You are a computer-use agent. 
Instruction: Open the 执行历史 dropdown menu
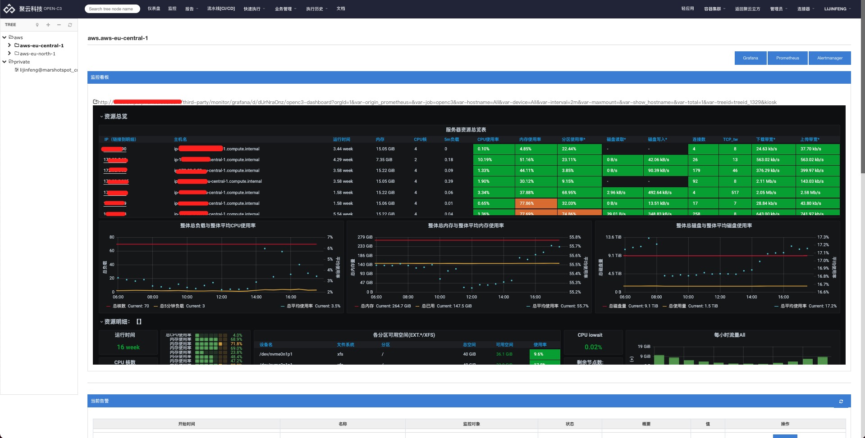[x=317, y=9]
